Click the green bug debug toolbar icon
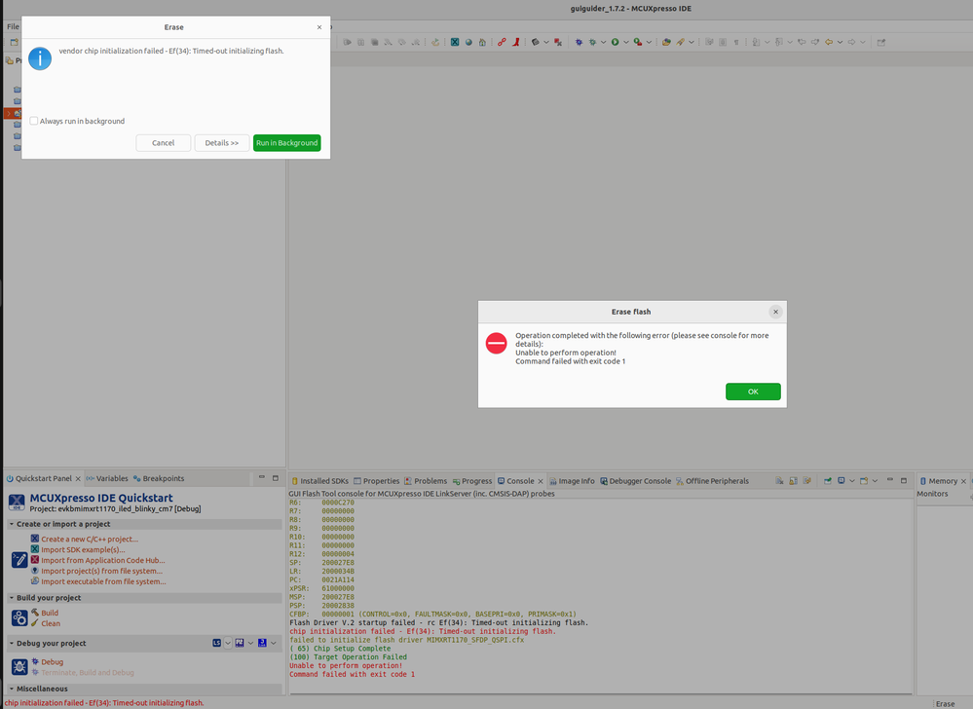973x709 pixels. (592, 42)
